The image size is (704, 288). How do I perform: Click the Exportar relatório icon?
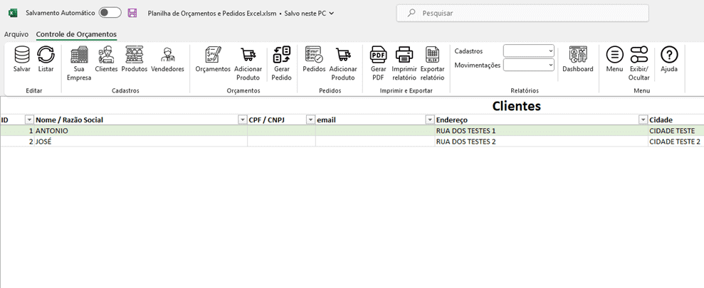pos(432,55)
